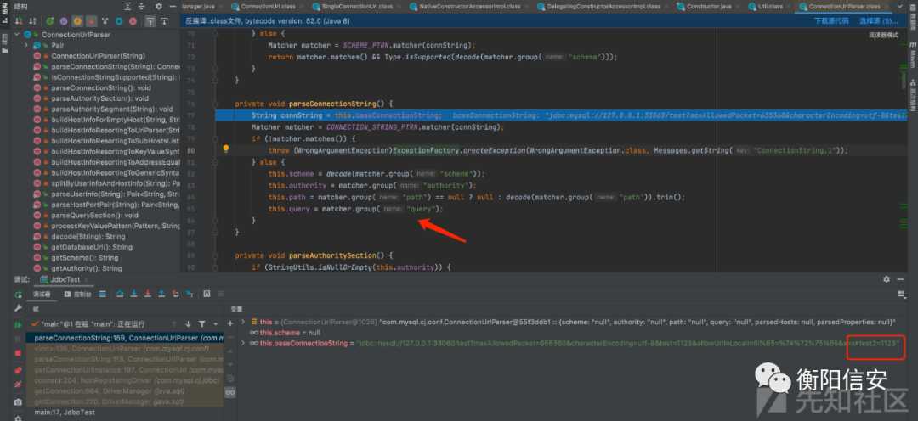
Task: Toggle autoscroll to source in Structure
Action: 150,21
